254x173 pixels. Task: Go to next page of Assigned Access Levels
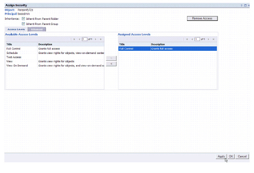pyautogui.click(x=208, y=39)
